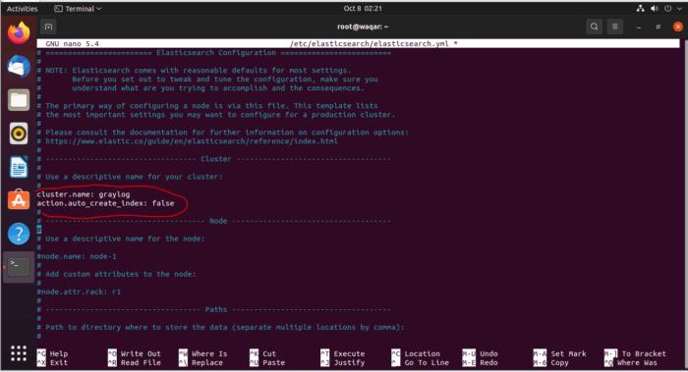Image resolution: width=688 pixels, height=372 pixels.
Task: Click the #node.name: node-1 line
Action: tap(77, 256)
